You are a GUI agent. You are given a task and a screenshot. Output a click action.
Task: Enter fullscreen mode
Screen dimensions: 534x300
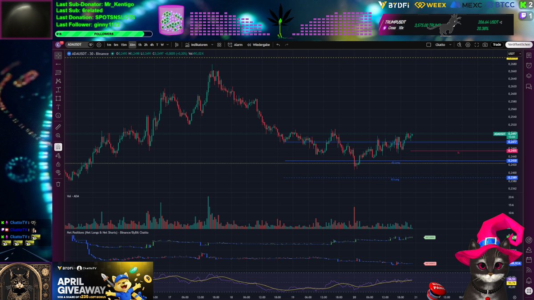click(477, 44)
